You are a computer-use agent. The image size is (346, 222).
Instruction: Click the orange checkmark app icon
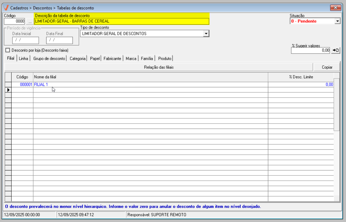tap(6, 8)
